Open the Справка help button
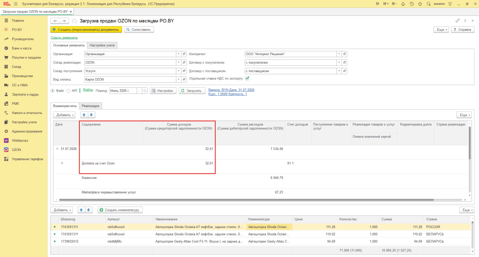This screenshot has width=479, height=257. coord(463,29)
